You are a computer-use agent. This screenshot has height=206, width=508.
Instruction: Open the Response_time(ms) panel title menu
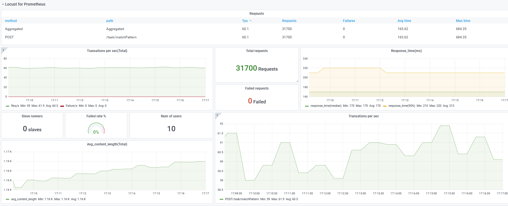pyautogui.click(x=406, y=51)
